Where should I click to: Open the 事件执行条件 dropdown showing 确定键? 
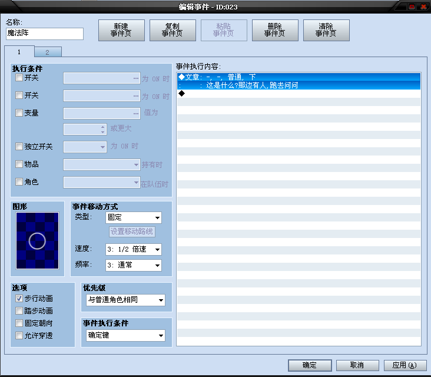coord(125,335)
